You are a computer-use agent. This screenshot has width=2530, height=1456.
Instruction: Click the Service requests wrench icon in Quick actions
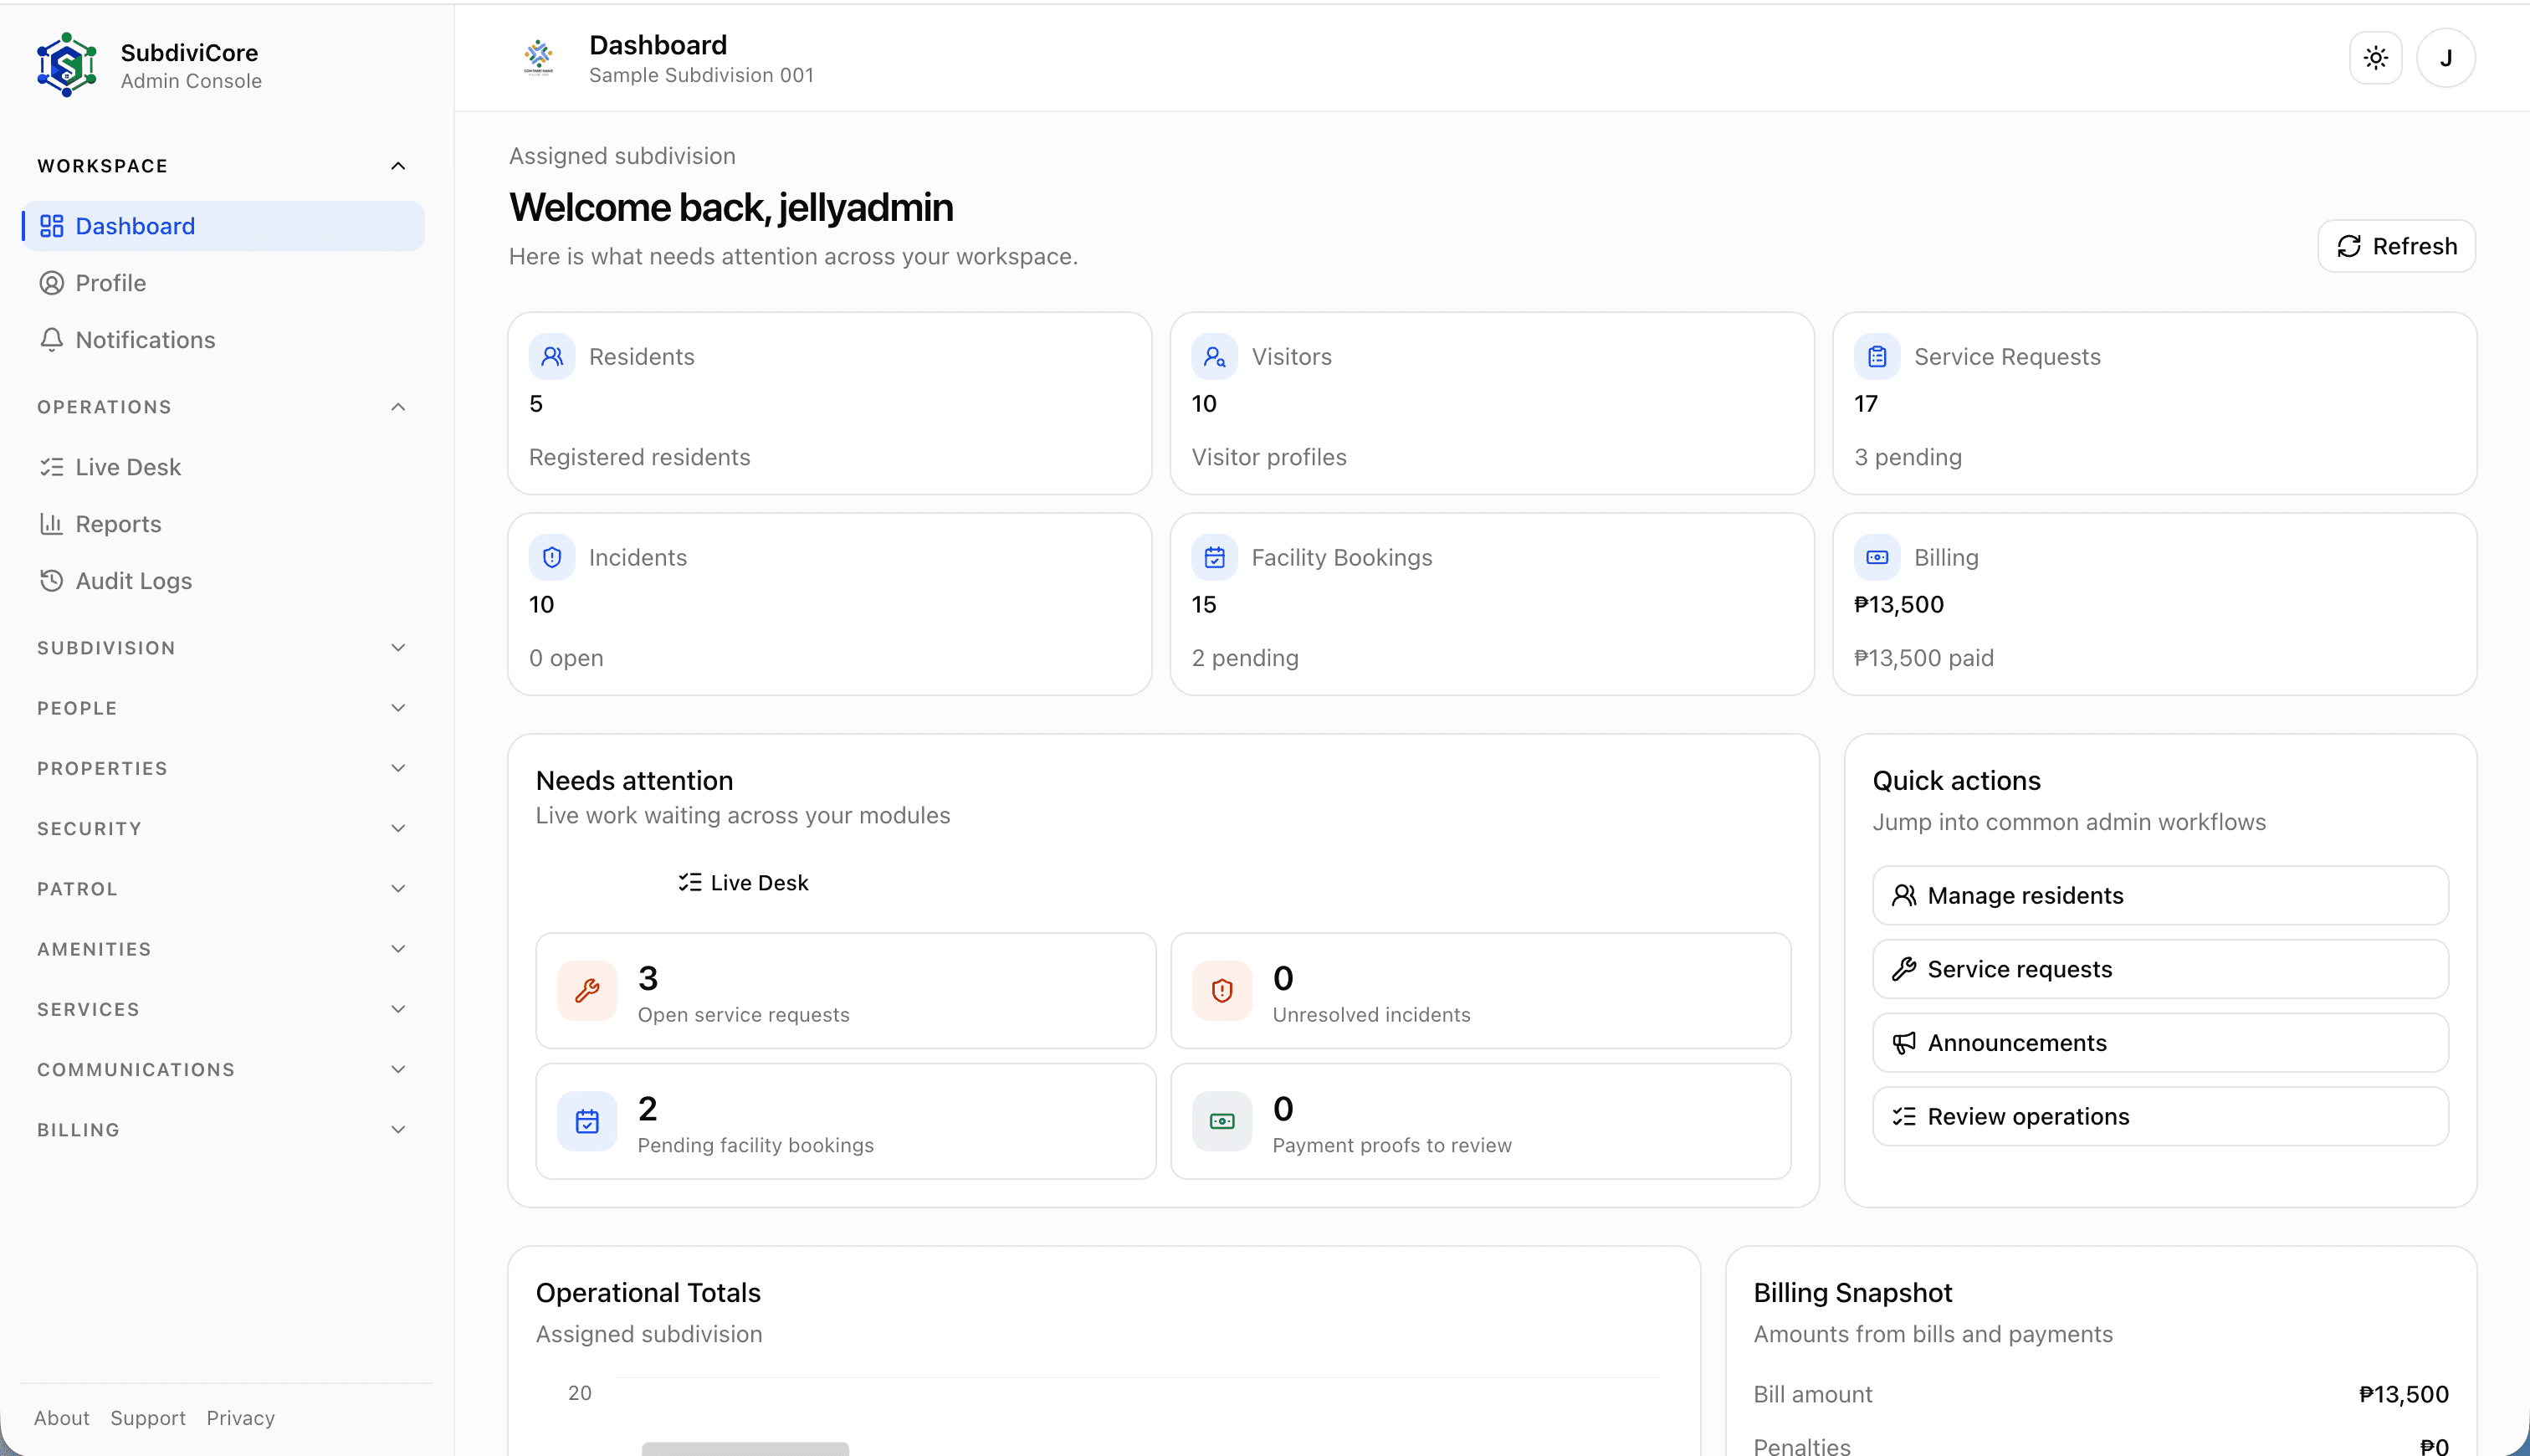pyautogui.click(x=1904, y=969)
